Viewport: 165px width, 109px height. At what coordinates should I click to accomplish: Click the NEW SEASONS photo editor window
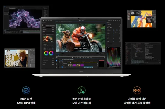[20, 58]
